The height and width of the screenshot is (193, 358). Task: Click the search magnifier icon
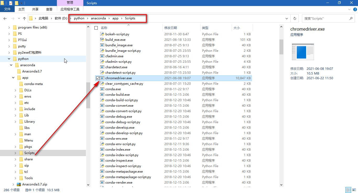[x=351, y=18]
